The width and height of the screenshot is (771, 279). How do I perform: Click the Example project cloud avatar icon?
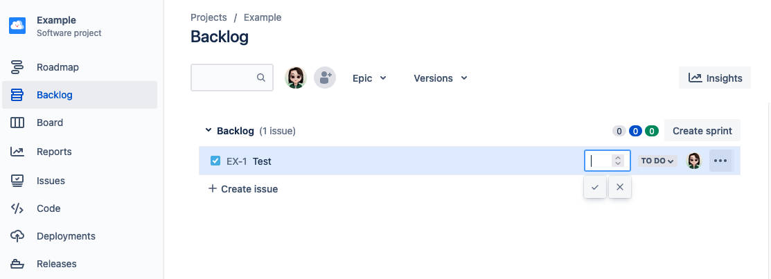(17, 26)
